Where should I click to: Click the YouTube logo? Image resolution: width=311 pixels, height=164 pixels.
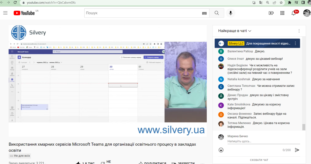pyautogui.click(x=24, y=13)
